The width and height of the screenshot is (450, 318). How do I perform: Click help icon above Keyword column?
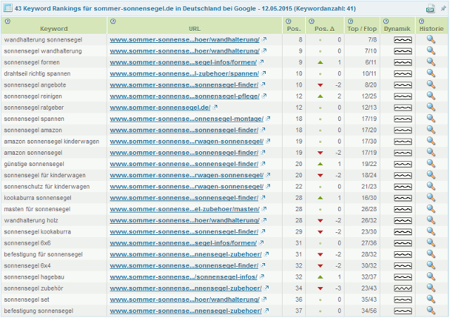[x=7, y=21]
